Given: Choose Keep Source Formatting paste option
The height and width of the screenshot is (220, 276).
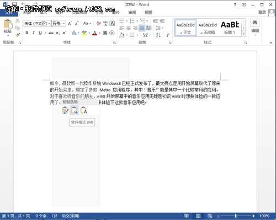Looking at the screenshot, I should click(x=65, y=110).
